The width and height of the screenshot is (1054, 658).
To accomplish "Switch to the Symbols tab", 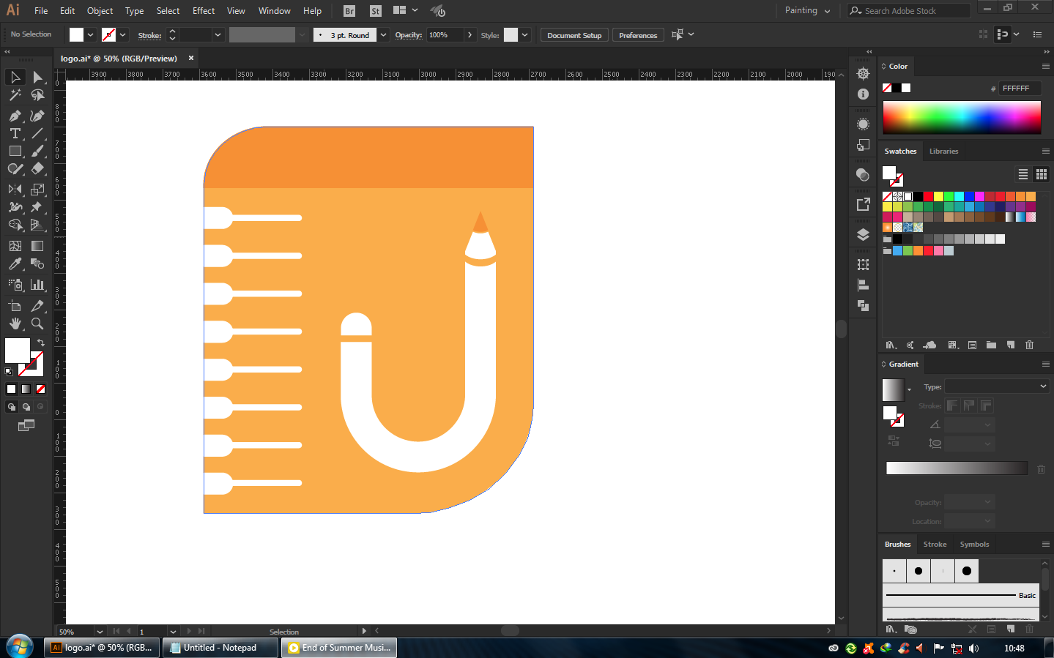I will [x=974, y=545].
